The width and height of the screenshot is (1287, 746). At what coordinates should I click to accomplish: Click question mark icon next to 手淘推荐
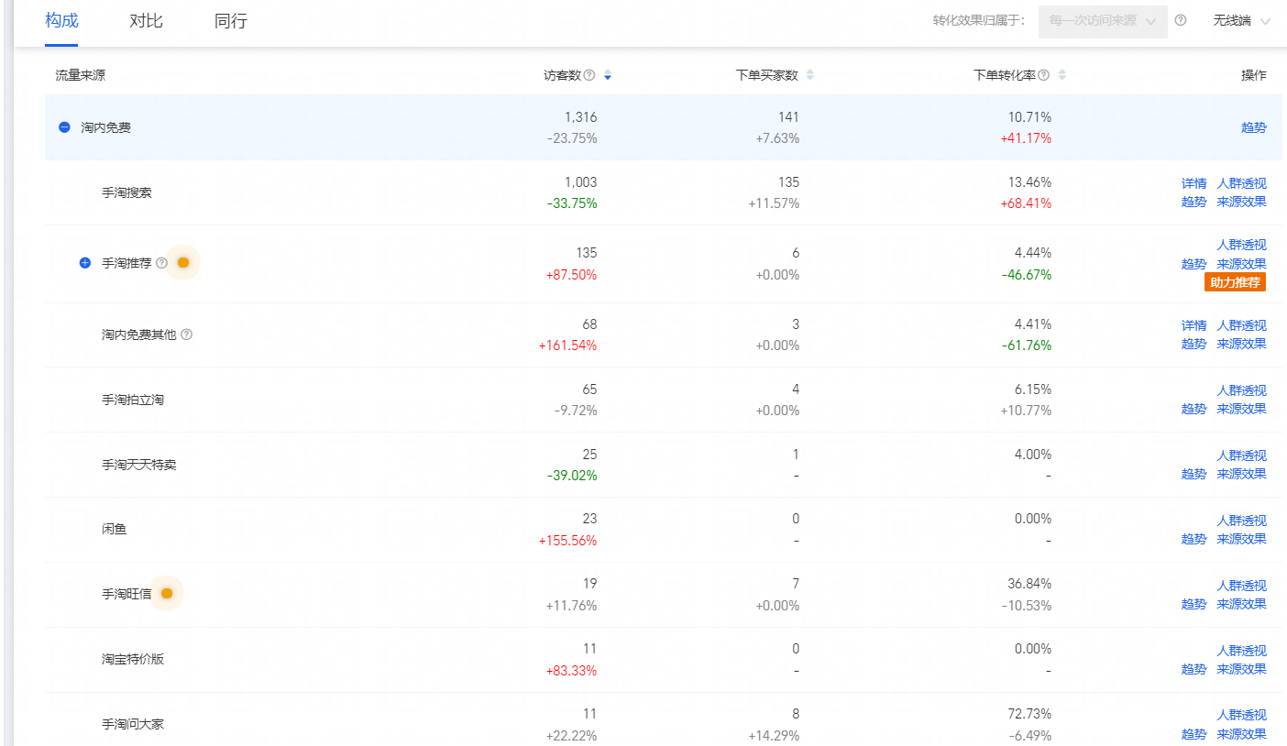point(162,263)
